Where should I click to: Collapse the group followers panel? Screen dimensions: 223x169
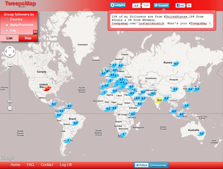click(x=35, y=32)
